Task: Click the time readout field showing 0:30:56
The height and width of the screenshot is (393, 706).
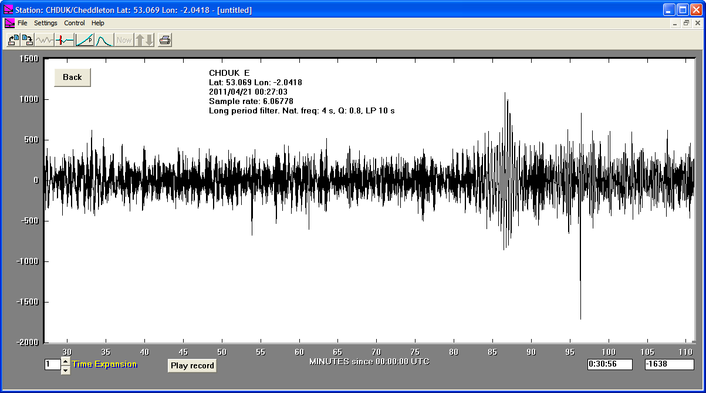Action: [610, 365]
